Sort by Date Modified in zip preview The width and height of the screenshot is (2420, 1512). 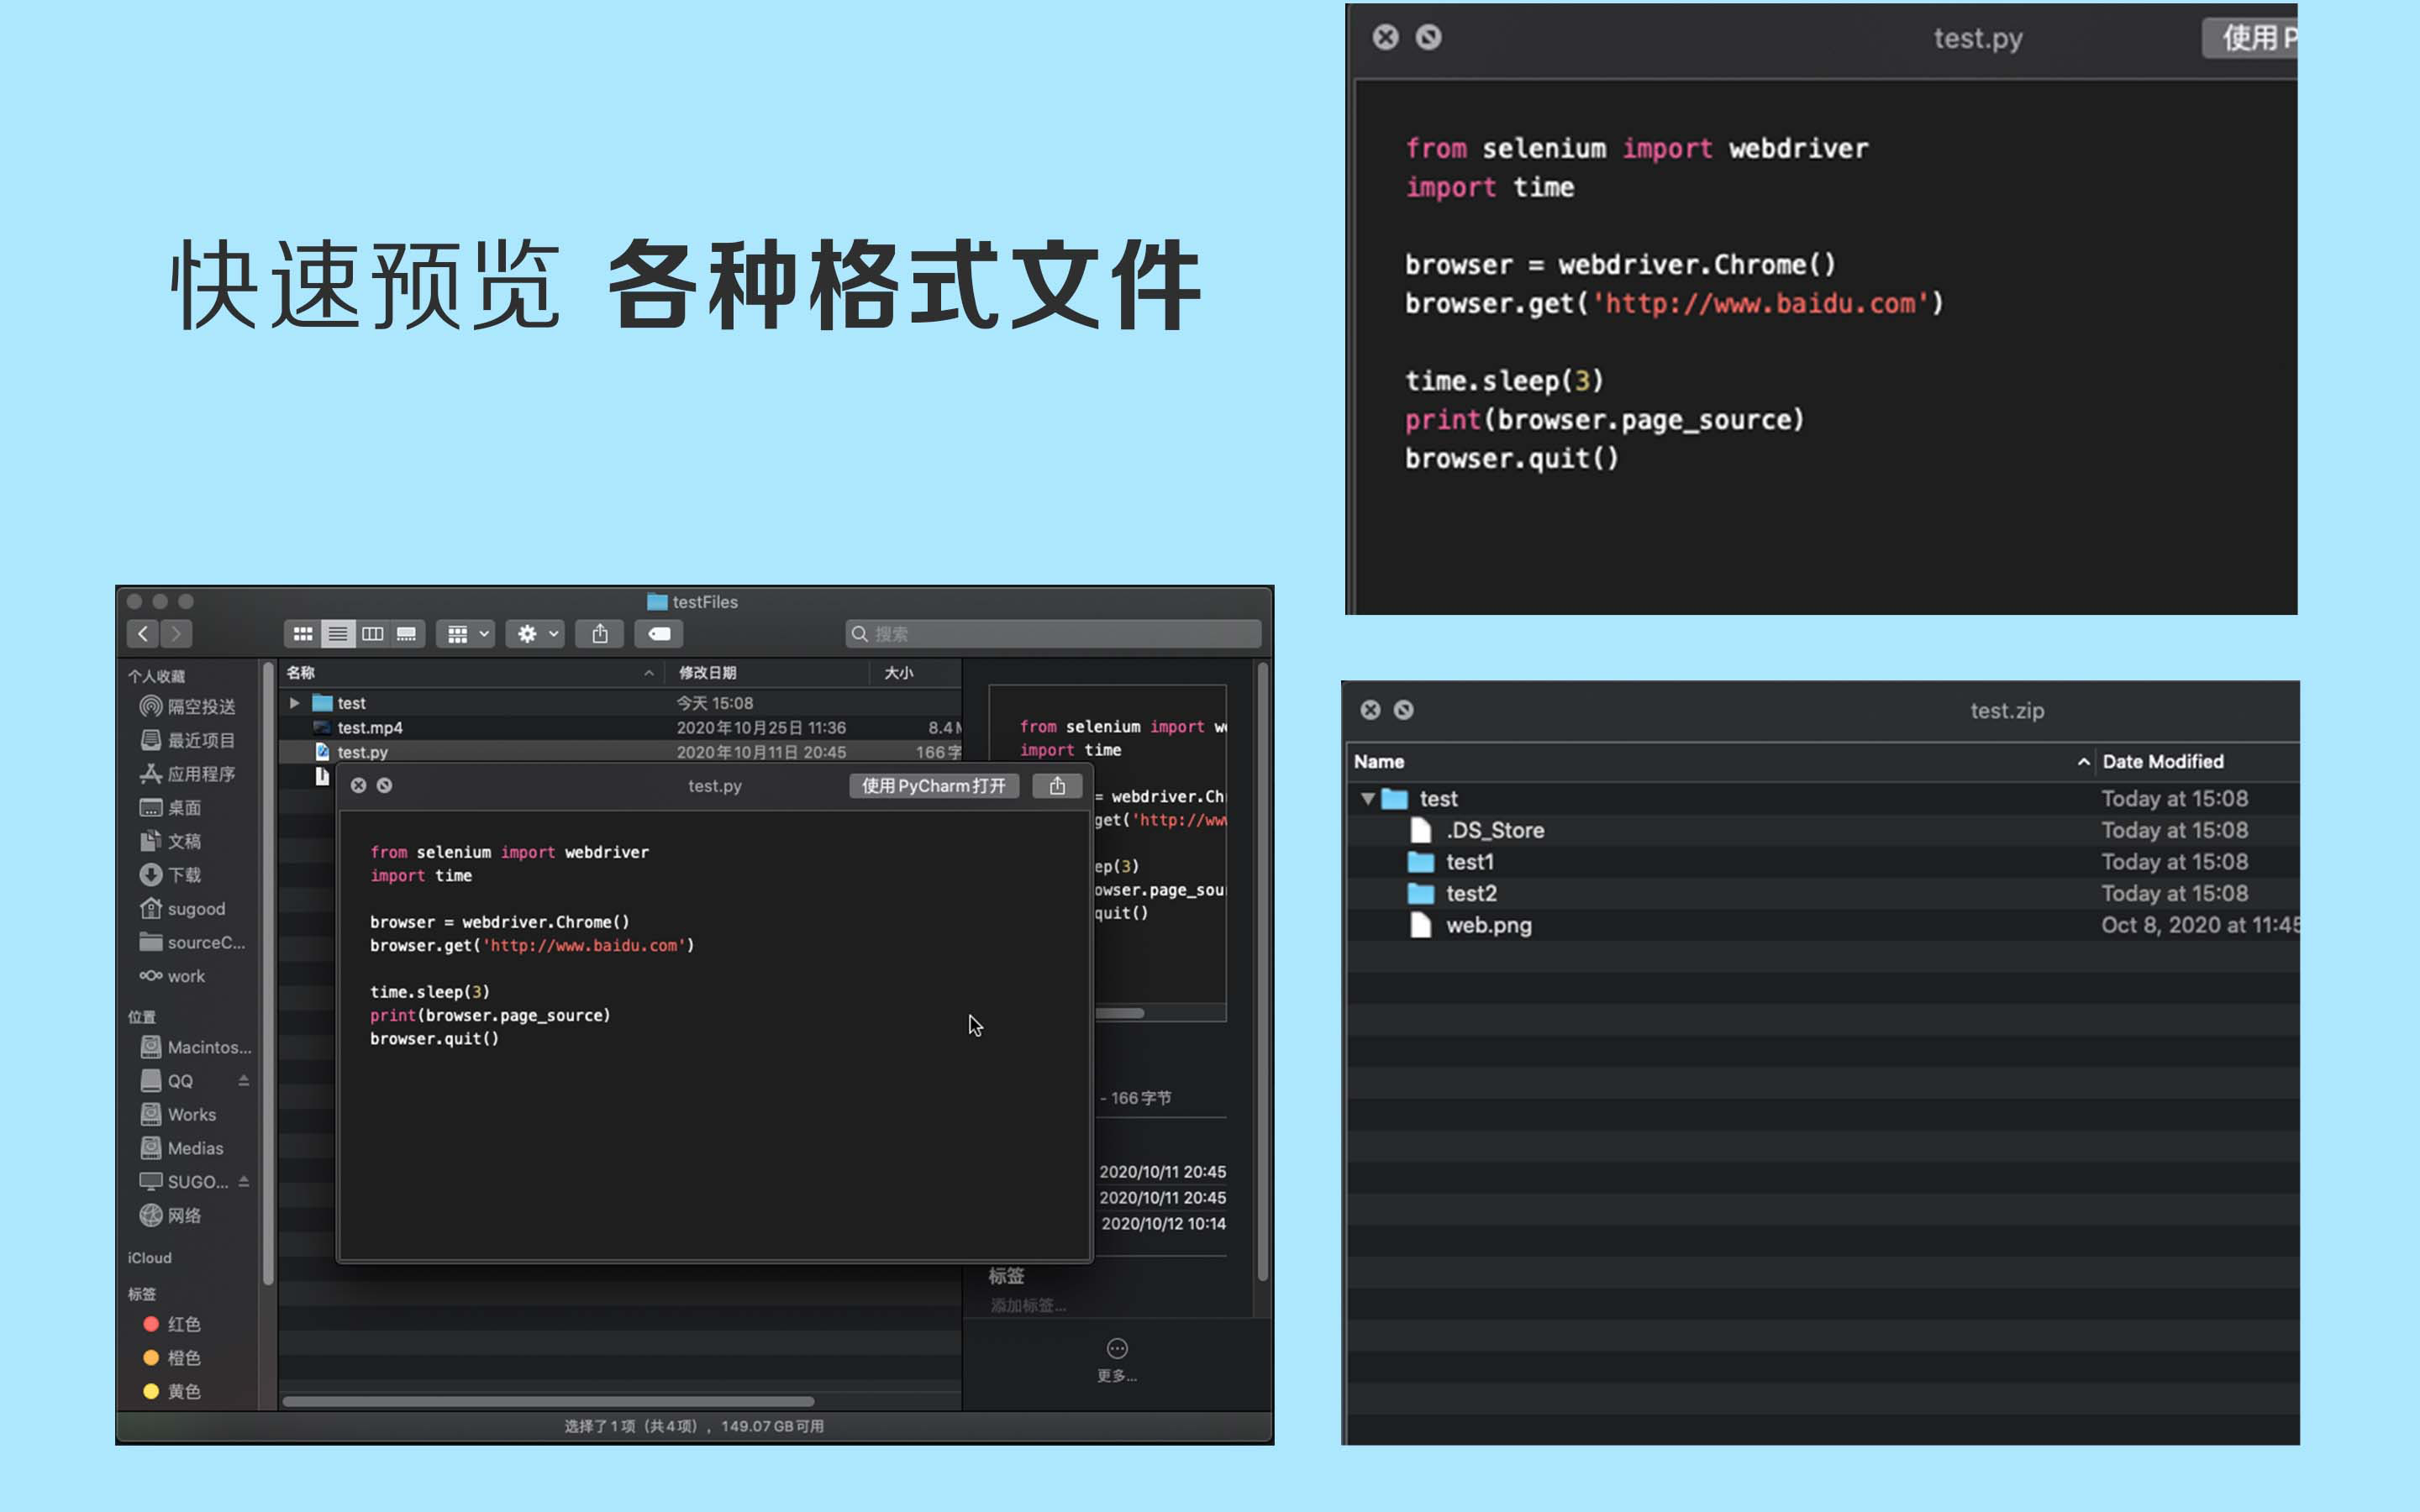tap(2162, 762)
